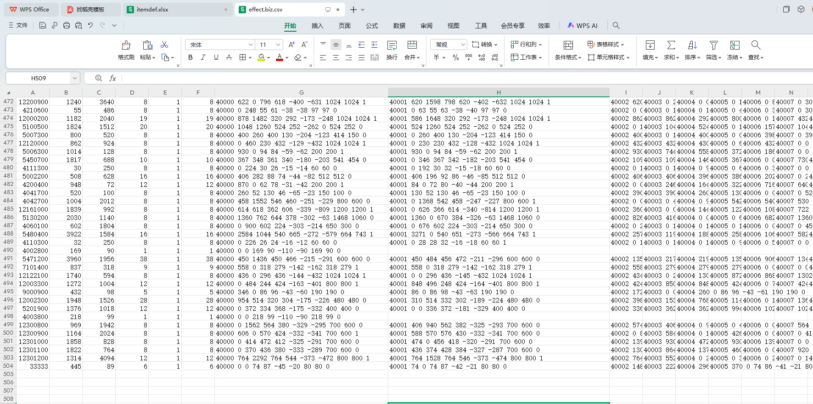Image resolution: width=813 pixels, height=404 pixels.
Task: Toggle Bold formatting
Action: pos(190,57)
